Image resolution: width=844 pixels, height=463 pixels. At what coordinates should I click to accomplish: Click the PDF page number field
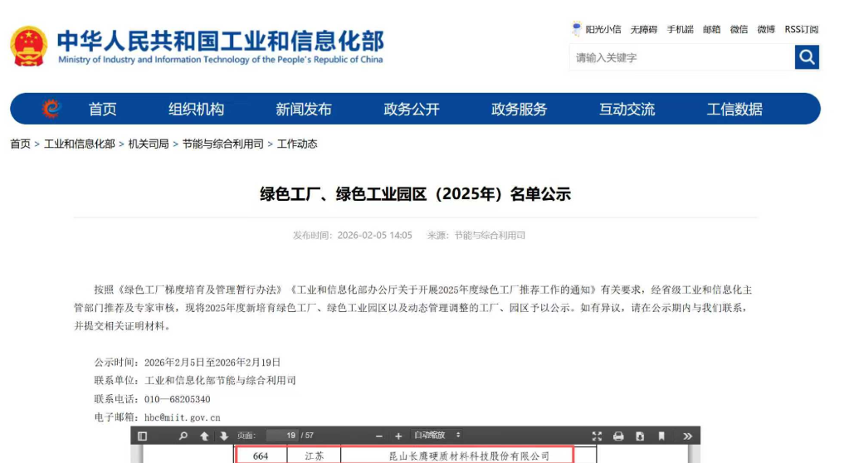[283, 436]
